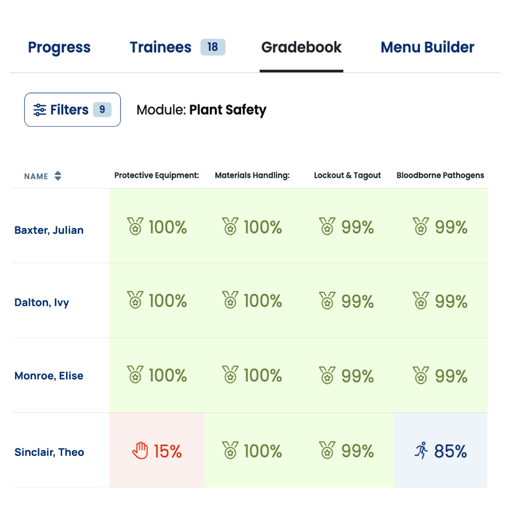Click the running-person icon beside the 85% score
Viewport: 507px width, 507px height.
point(421,450)
